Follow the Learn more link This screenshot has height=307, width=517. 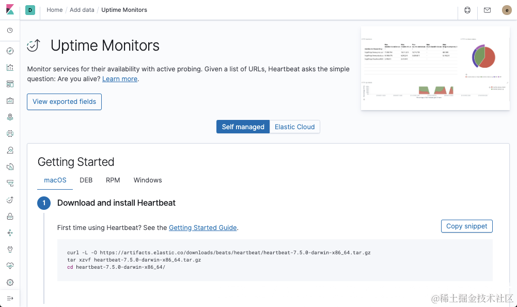coord(120,79)
